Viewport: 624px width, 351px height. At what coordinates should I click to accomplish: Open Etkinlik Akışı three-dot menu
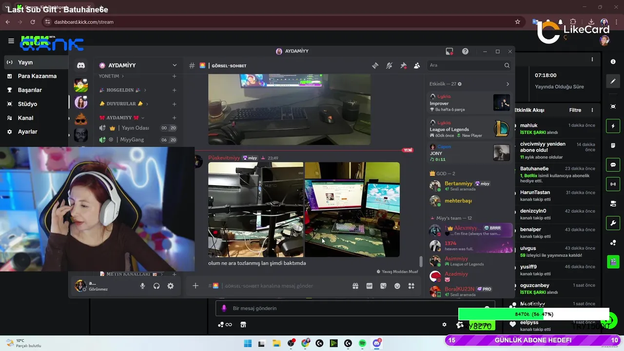point(592,110)
